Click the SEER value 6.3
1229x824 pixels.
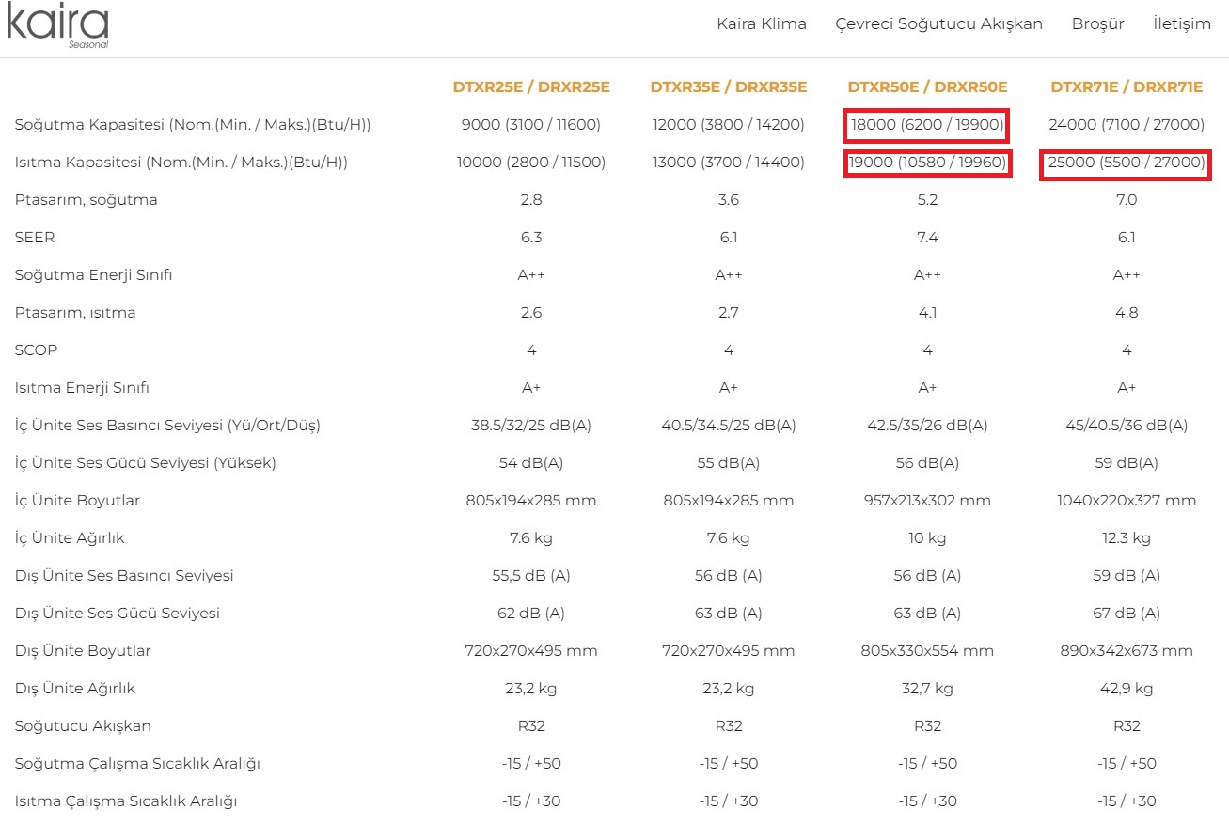point(531,238)
